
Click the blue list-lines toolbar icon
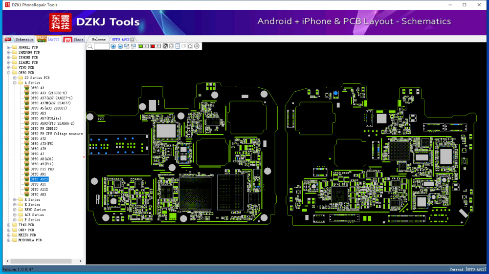pyautogui.click(x=178, y=46)
